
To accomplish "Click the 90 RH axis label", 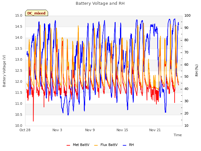I will 186,28.
